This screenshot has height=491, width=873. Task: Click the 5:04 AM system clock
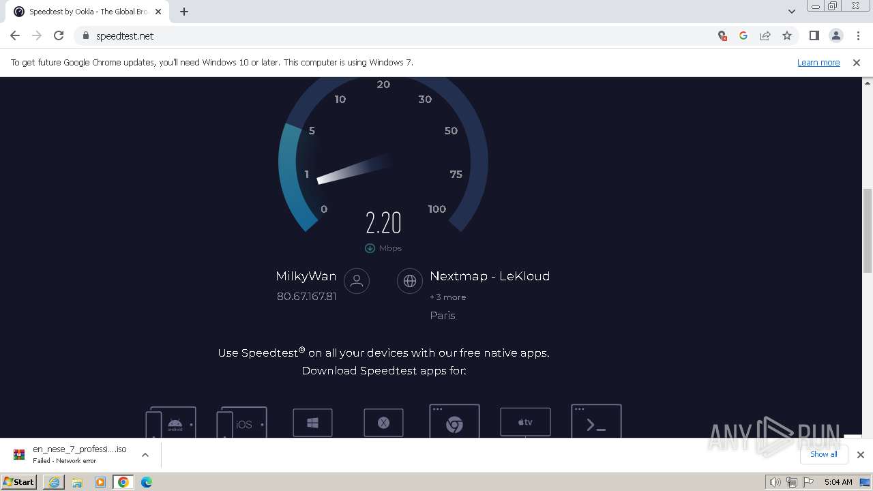coord(838,482)
